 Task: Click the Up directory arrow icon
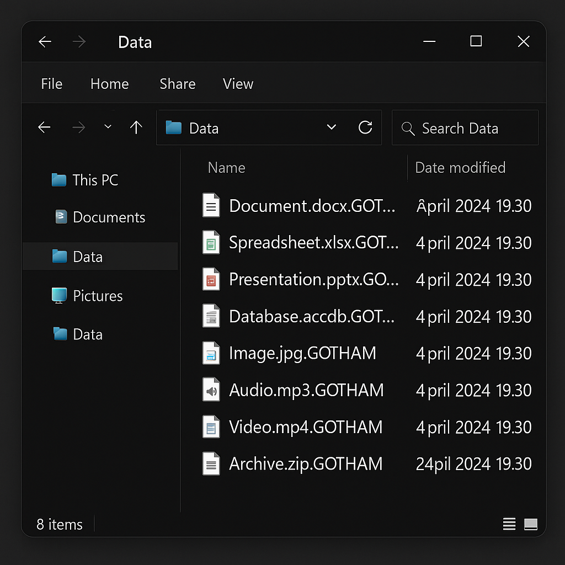(x=136, y=128)
